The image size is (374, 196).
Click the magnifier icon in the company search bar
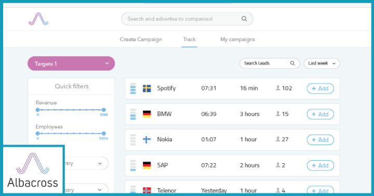[x=244, y=19]
